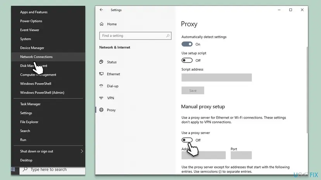The height and width of the screenshot is (180, 321).
Task: Click the Script address field
Action: (217, 78)
